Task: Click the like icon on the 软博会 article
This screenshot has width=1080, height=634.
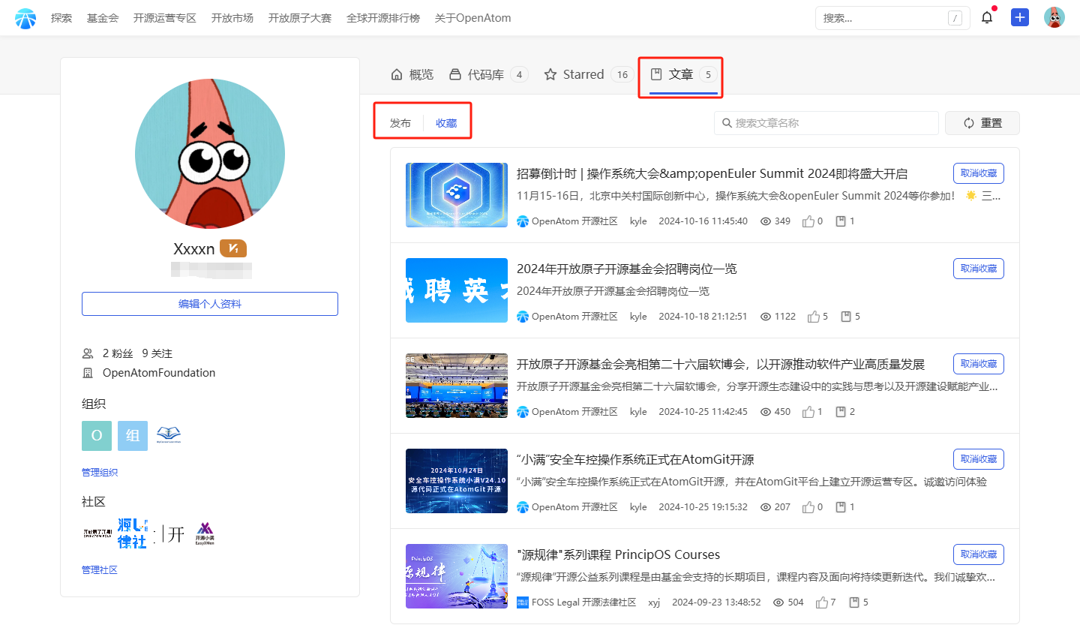Action: (808, 412)
